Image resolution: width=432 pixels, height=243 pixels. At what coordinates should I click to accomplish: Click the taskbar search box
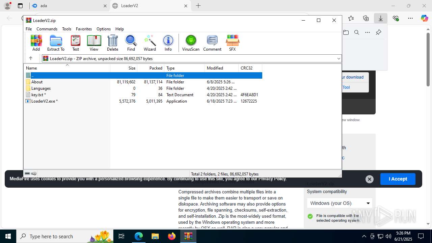point(64,236)
